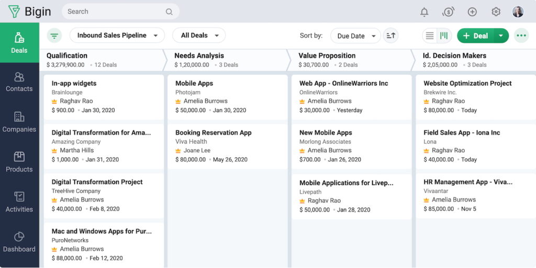Click the crown icon beside Joane Lee
The image size is (536, 268).
(178, 150)
